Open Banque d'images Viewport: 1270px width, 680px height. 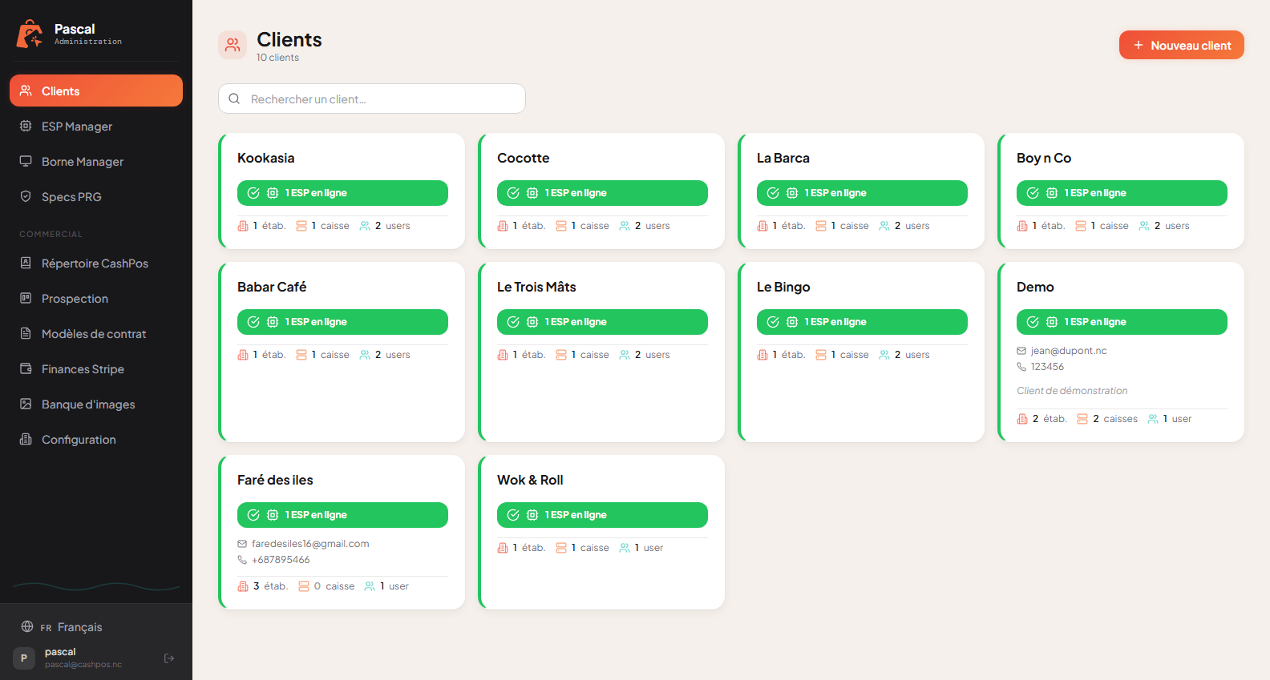click(x=96, y=404)
